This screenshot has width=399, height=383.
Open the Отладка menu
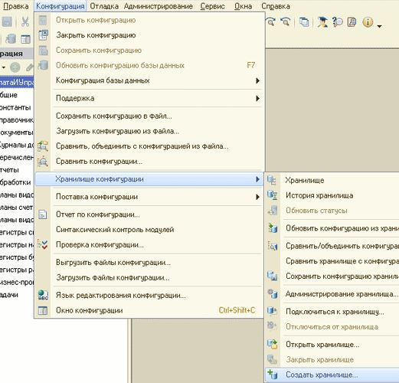coord(104,6)
